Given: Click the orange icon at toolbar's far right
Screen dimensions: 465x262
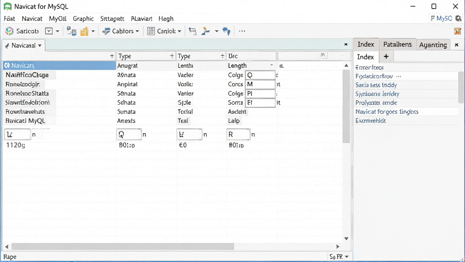Looking at the screenshot, I should click(x=457, y=31).
